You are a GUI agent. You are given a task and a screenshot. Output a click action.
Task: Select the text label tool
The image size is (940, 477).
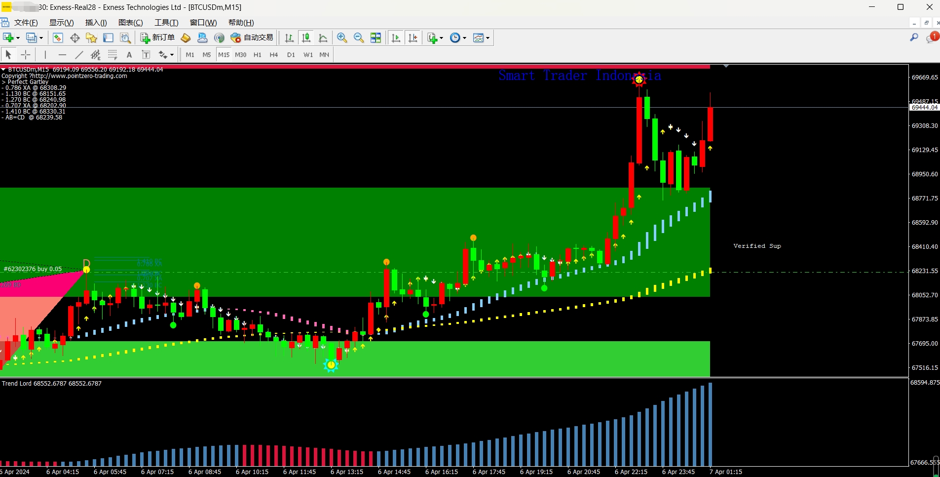(x=146, y=54)
